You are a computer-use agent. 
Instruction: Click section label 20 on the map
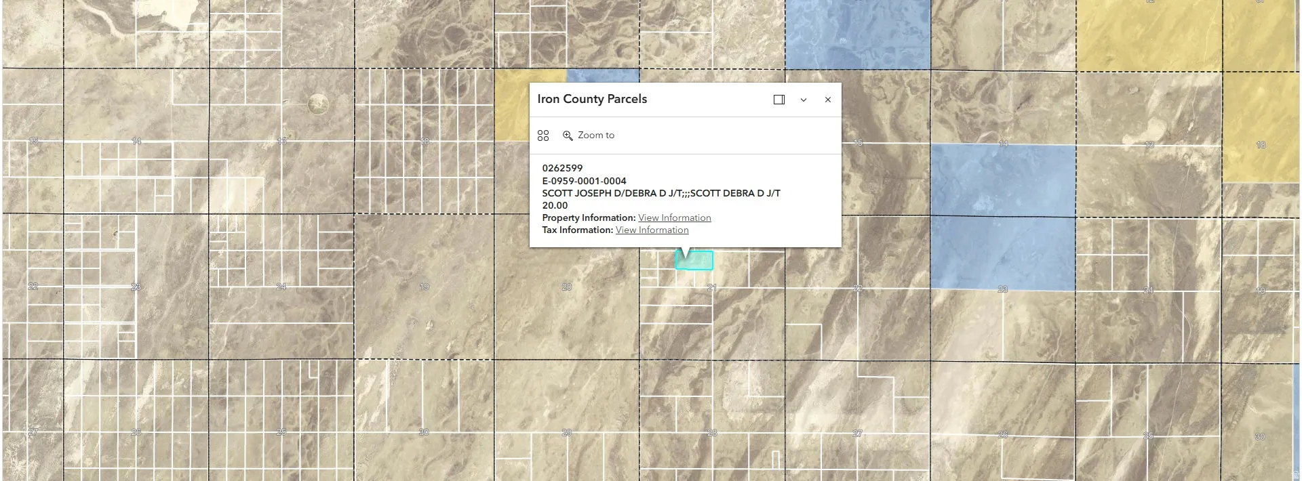tap(567, 287)
